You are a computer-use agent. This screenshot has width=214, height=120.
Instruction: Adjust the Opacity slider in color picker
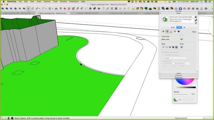coord(182,94)
